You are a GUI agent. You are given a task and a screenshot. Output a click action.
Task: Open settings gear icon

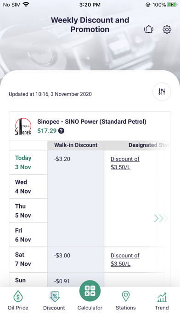[x=167, y=29]
